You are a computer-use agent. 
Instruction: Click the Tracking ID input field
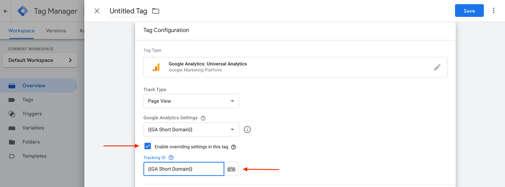[x=184, y=169]
